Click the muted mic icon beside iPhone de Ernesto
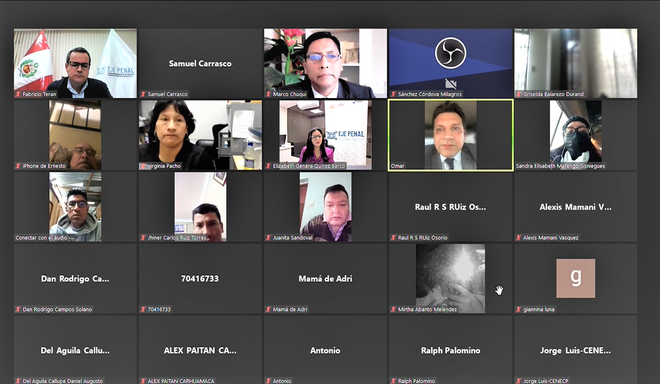Screen dimensions: 660x384 pyautogui.click(x=17, y=166)
